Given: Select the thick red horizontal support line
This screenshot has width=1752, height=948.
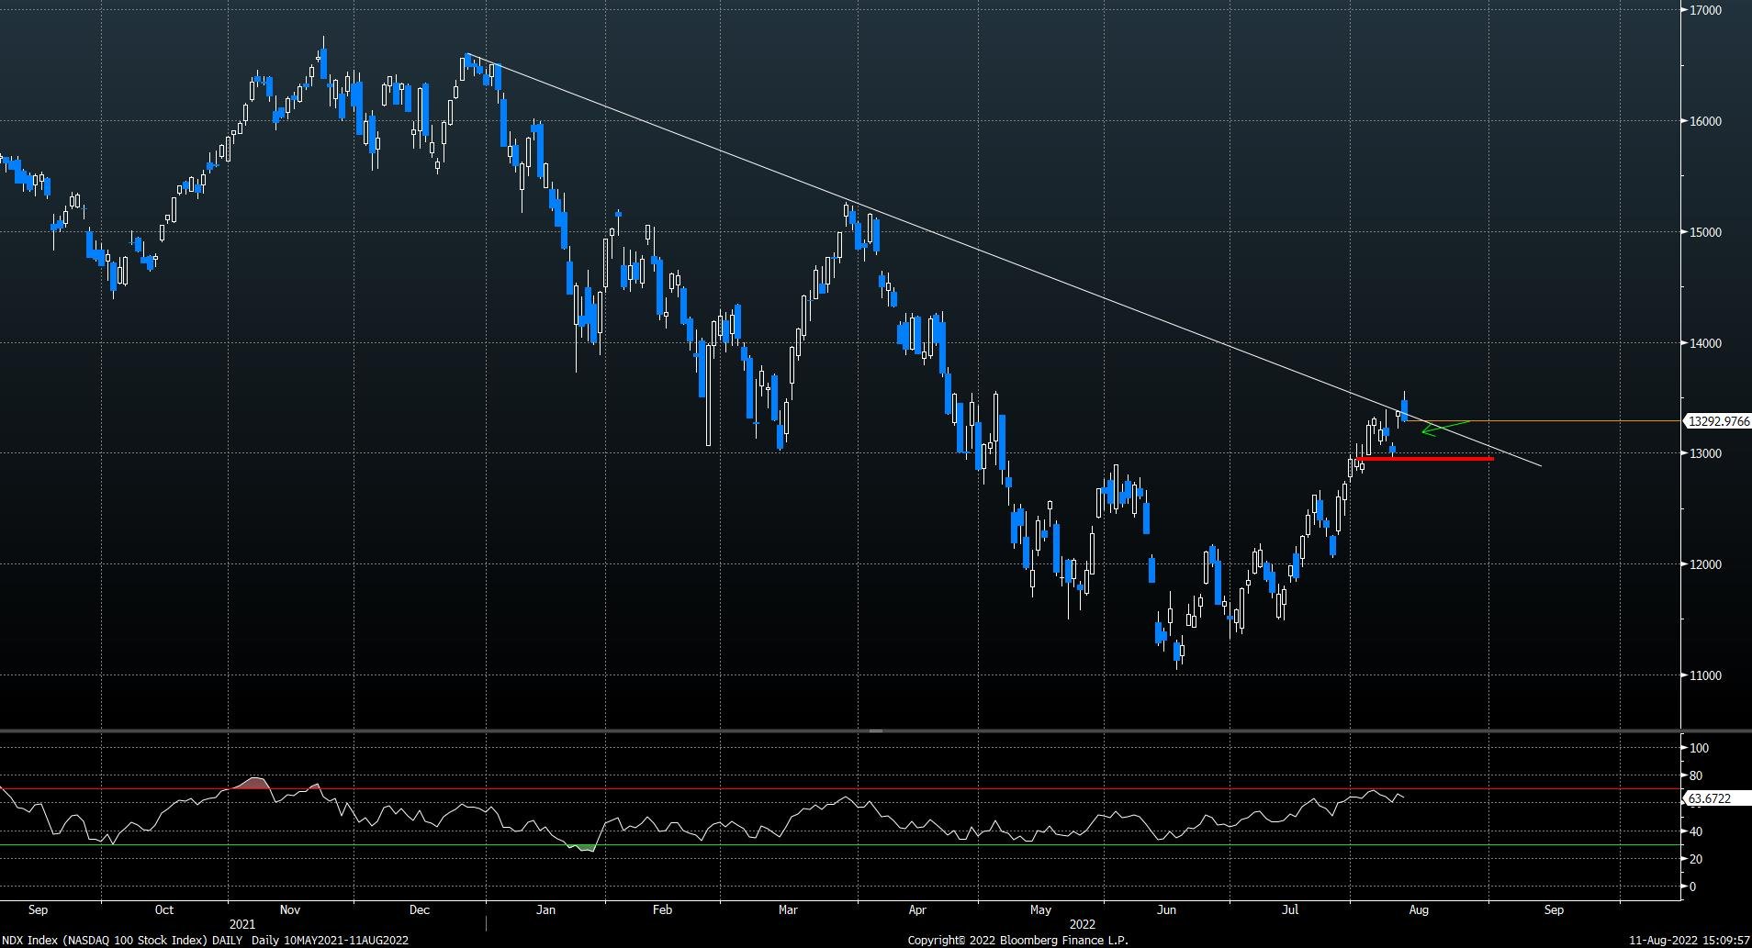Looking at the screenshot, I should pyautogui.click(x=1424, y=458).
